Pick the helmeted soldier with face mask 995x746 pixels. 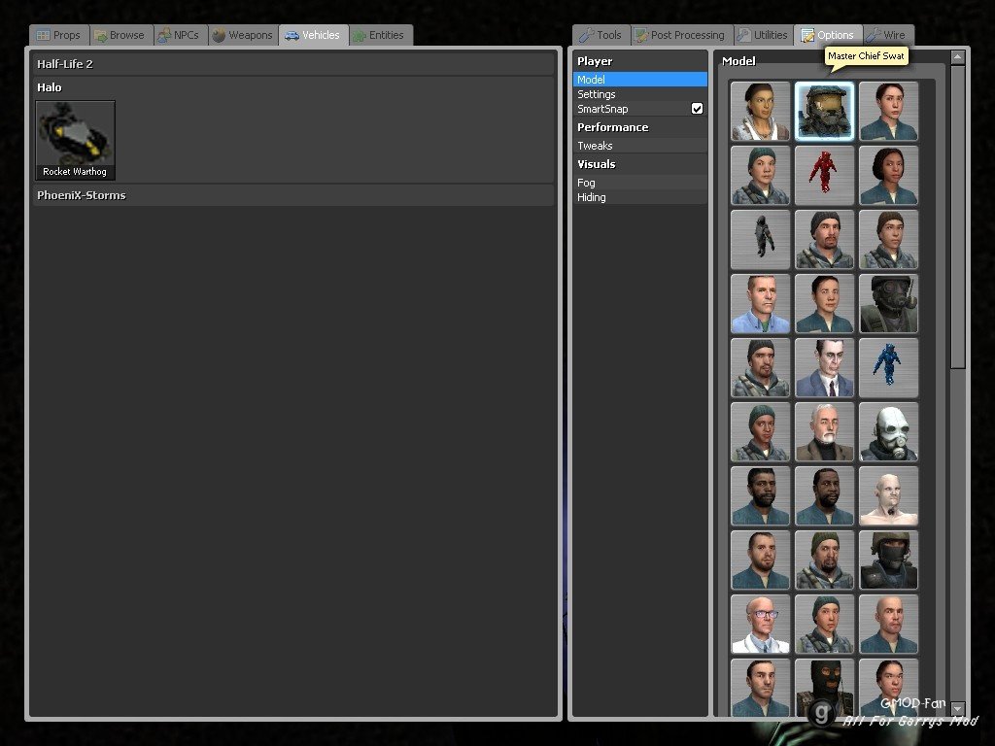(x=888, y=559)
